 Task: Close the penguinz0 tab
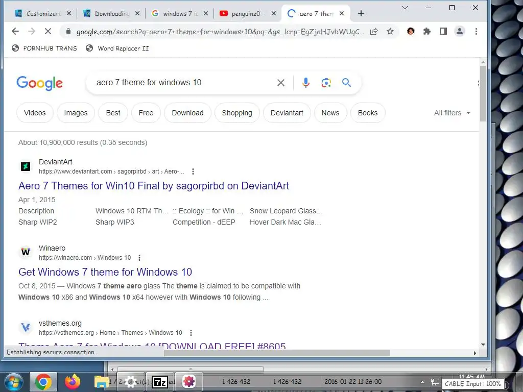click(x=274, y=13)
